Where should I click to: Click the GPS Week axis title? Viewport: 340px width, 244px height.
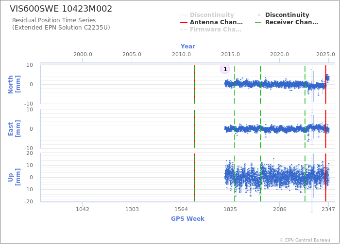point(187,218)
